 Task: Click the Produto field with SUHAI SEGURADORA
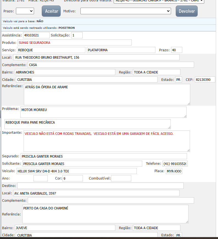click(x=75, y=43)
